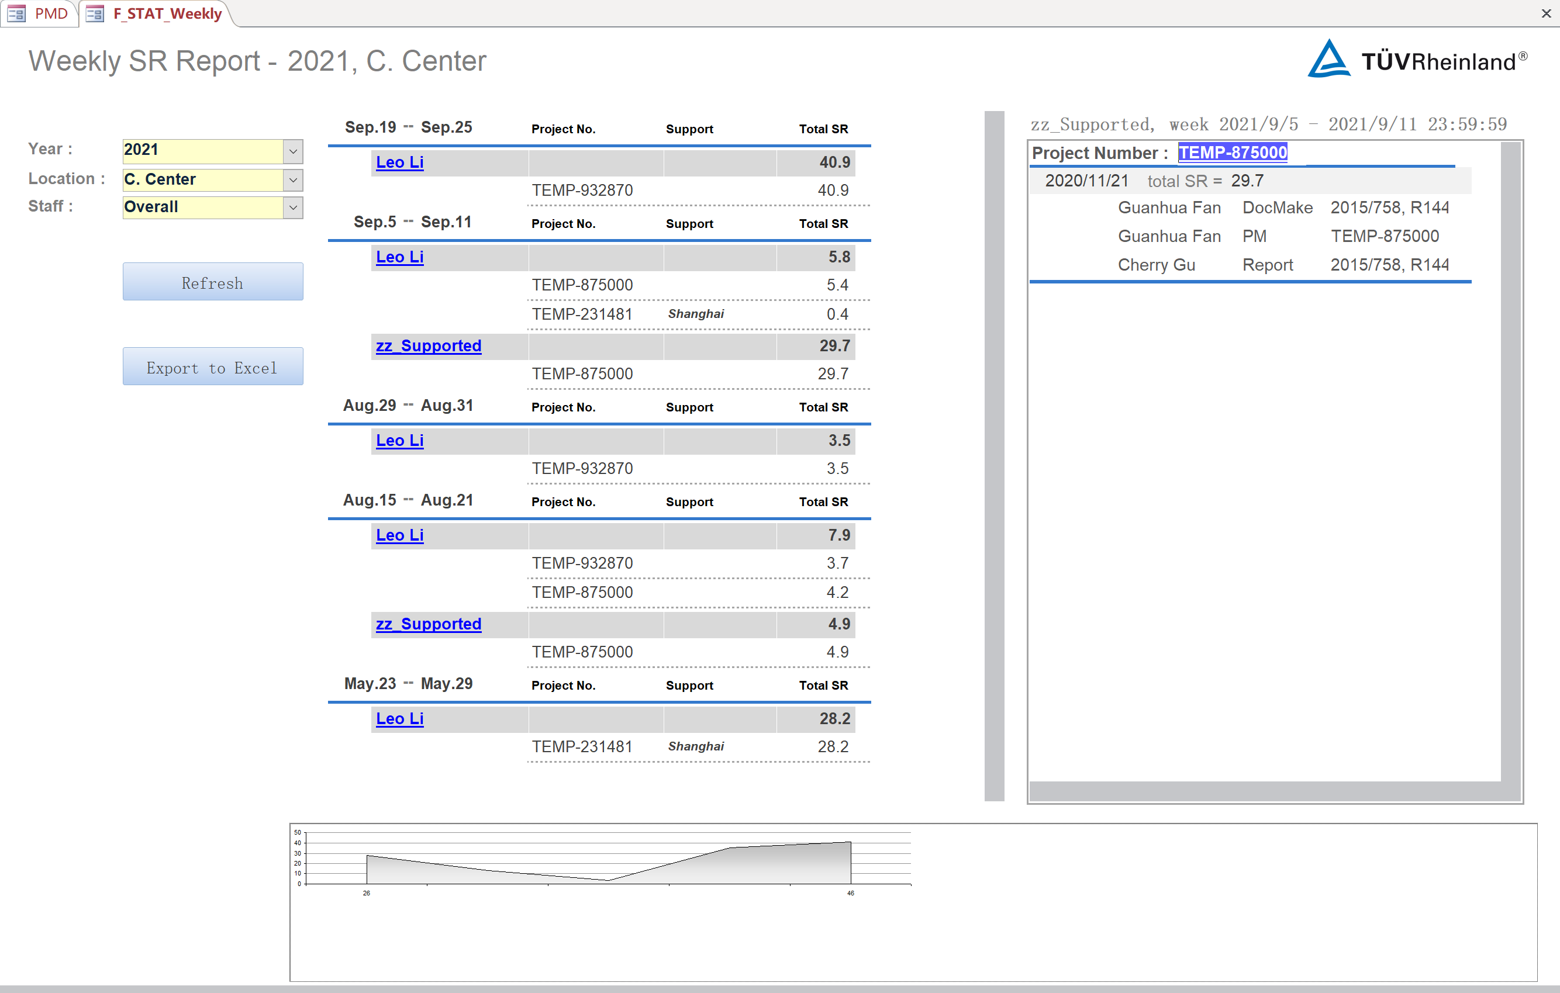Click the detail panel vertical scrollbar

(1511, 461)
